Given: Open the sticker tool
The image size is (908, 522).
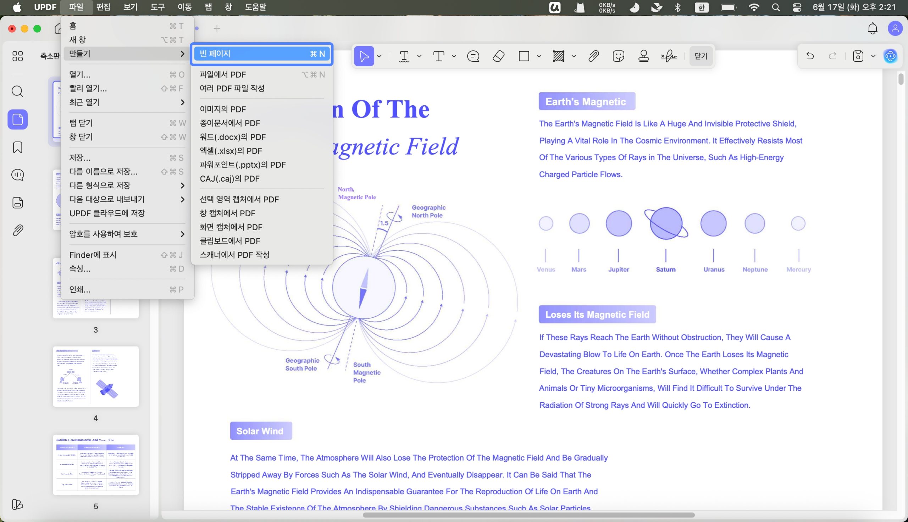Looking at the screenshot, I should coord(618,56).
